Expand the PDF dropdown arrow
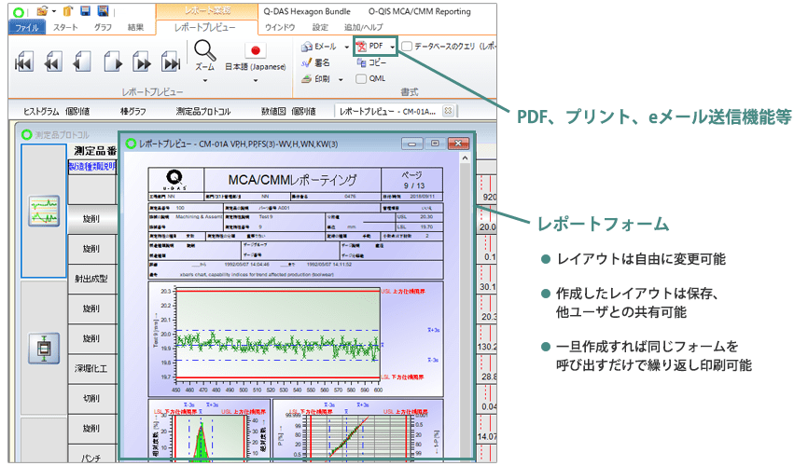The image size is (808, 466). 392,47
